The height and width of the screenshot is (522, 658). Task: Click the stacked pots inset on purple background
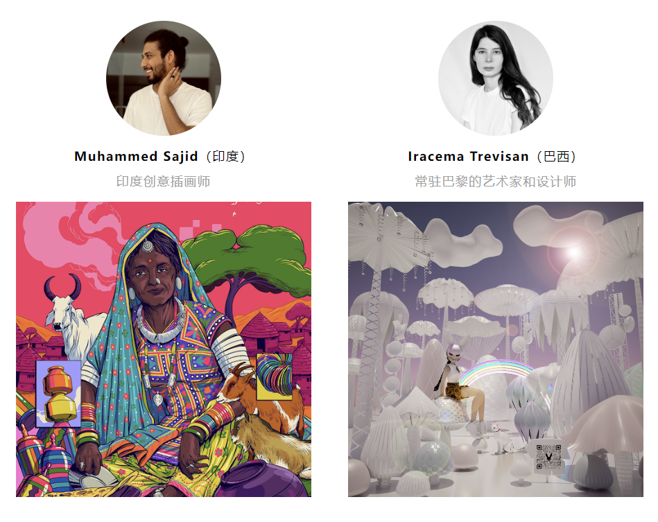pyautogui.click(x=58, y=394)
